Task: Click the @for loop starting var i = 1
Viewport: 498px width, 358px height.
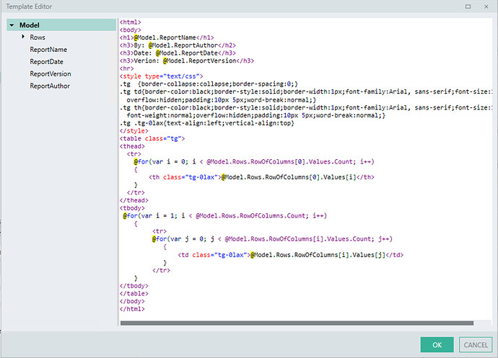Action: pyautogui.click(x=225, y=216)
